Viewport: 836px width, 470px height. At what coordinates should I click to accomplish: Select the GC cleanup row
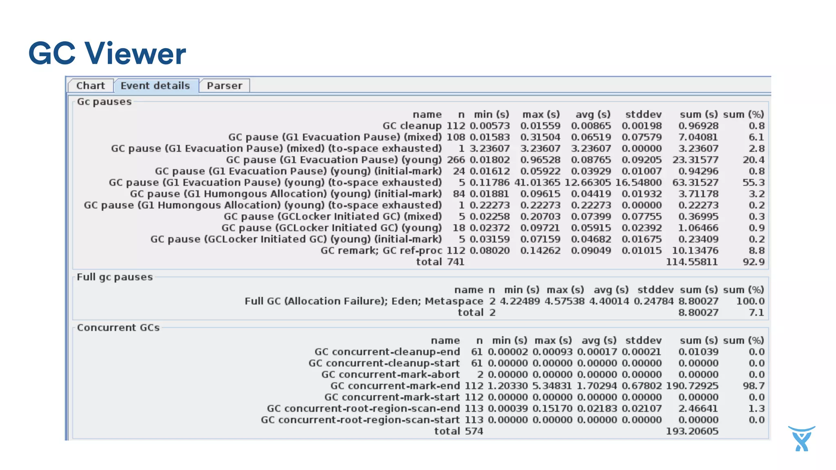point(411,126)
